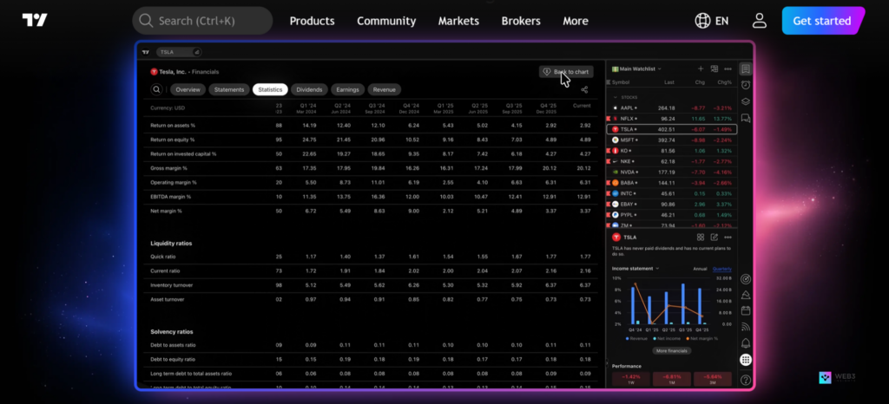This screenshot has height=404, width=889.
Task: Click the 1W performance tile
Action: pyautogui.click(x=630, y=379)
